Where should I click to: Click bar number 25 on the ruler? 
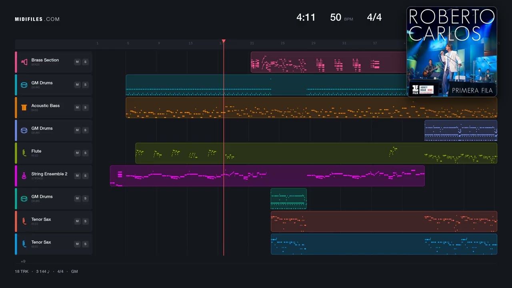(283, 43)
